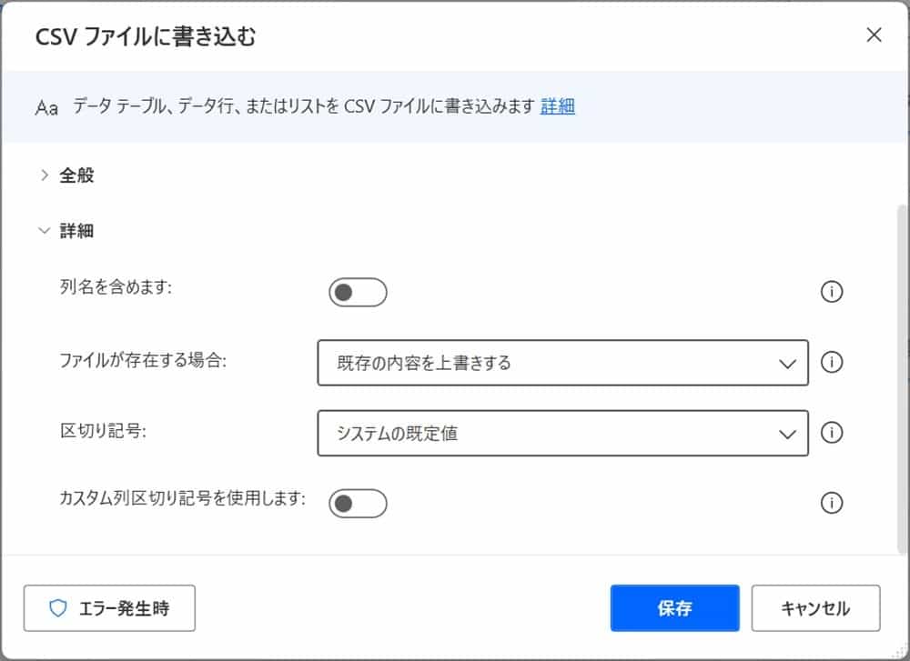View the info icon beside 区切り記号
Viewport: 910px width, 661px height.
832,433
